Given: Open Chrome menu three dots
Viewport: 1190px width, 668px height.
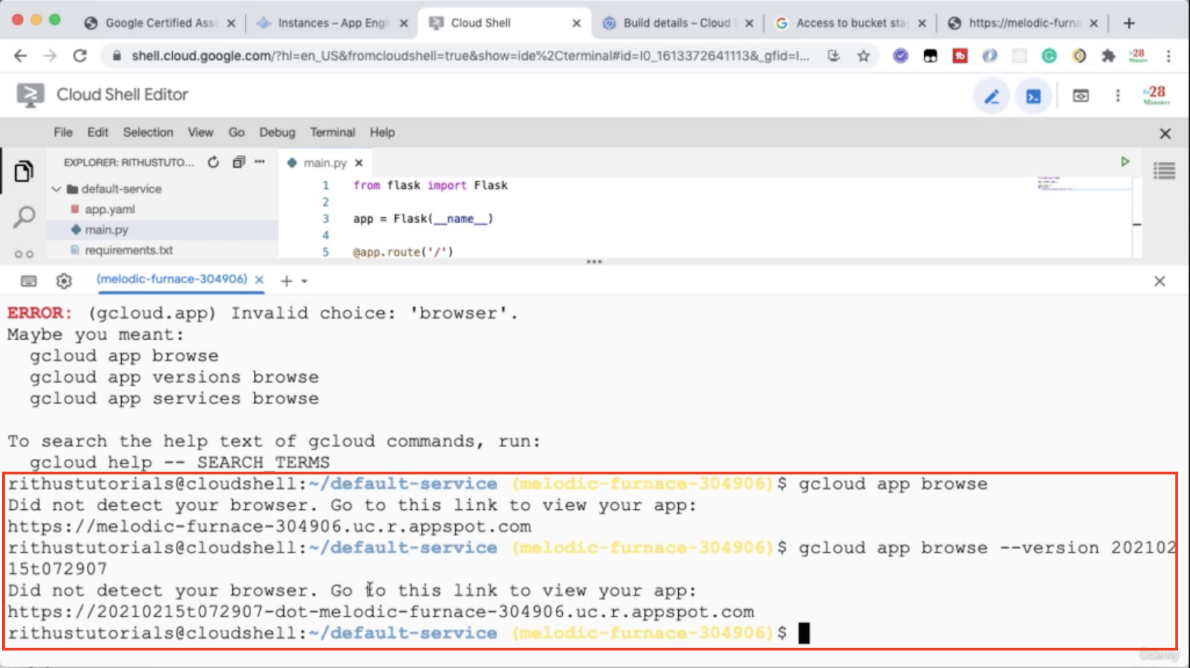Looking at the screenshot, I should [x=1168, y=56].
